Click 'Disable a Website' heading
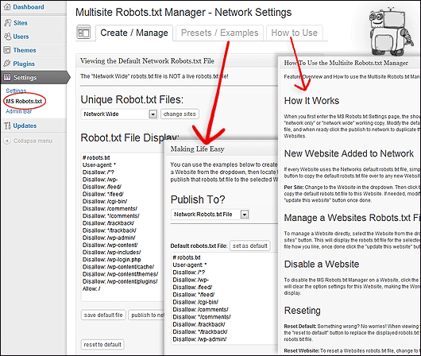This screenshot has height=356, width=421. click(322, 264)
